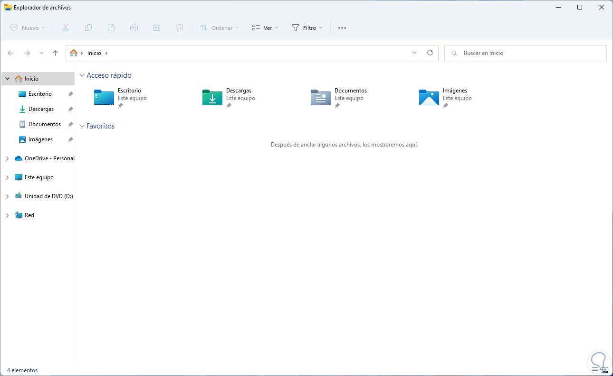This screenshot has width=613, height=376.
Task: Click the Inicio breadcrumb in the address bar
Action: [x=94, y=53]
